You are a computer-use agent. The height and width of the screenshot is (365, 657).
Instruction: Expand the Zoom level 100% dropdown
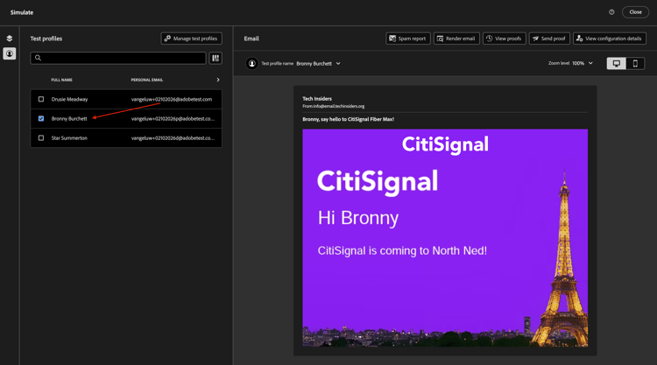point(583,63)
